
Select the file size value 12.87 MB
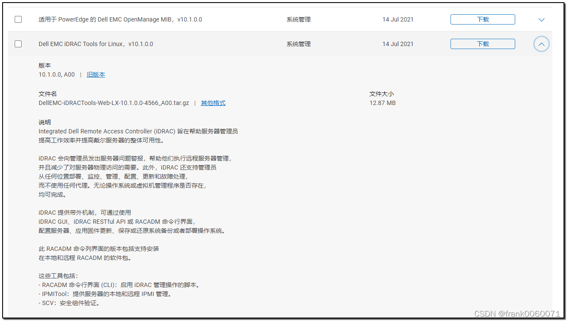point(382,103)
